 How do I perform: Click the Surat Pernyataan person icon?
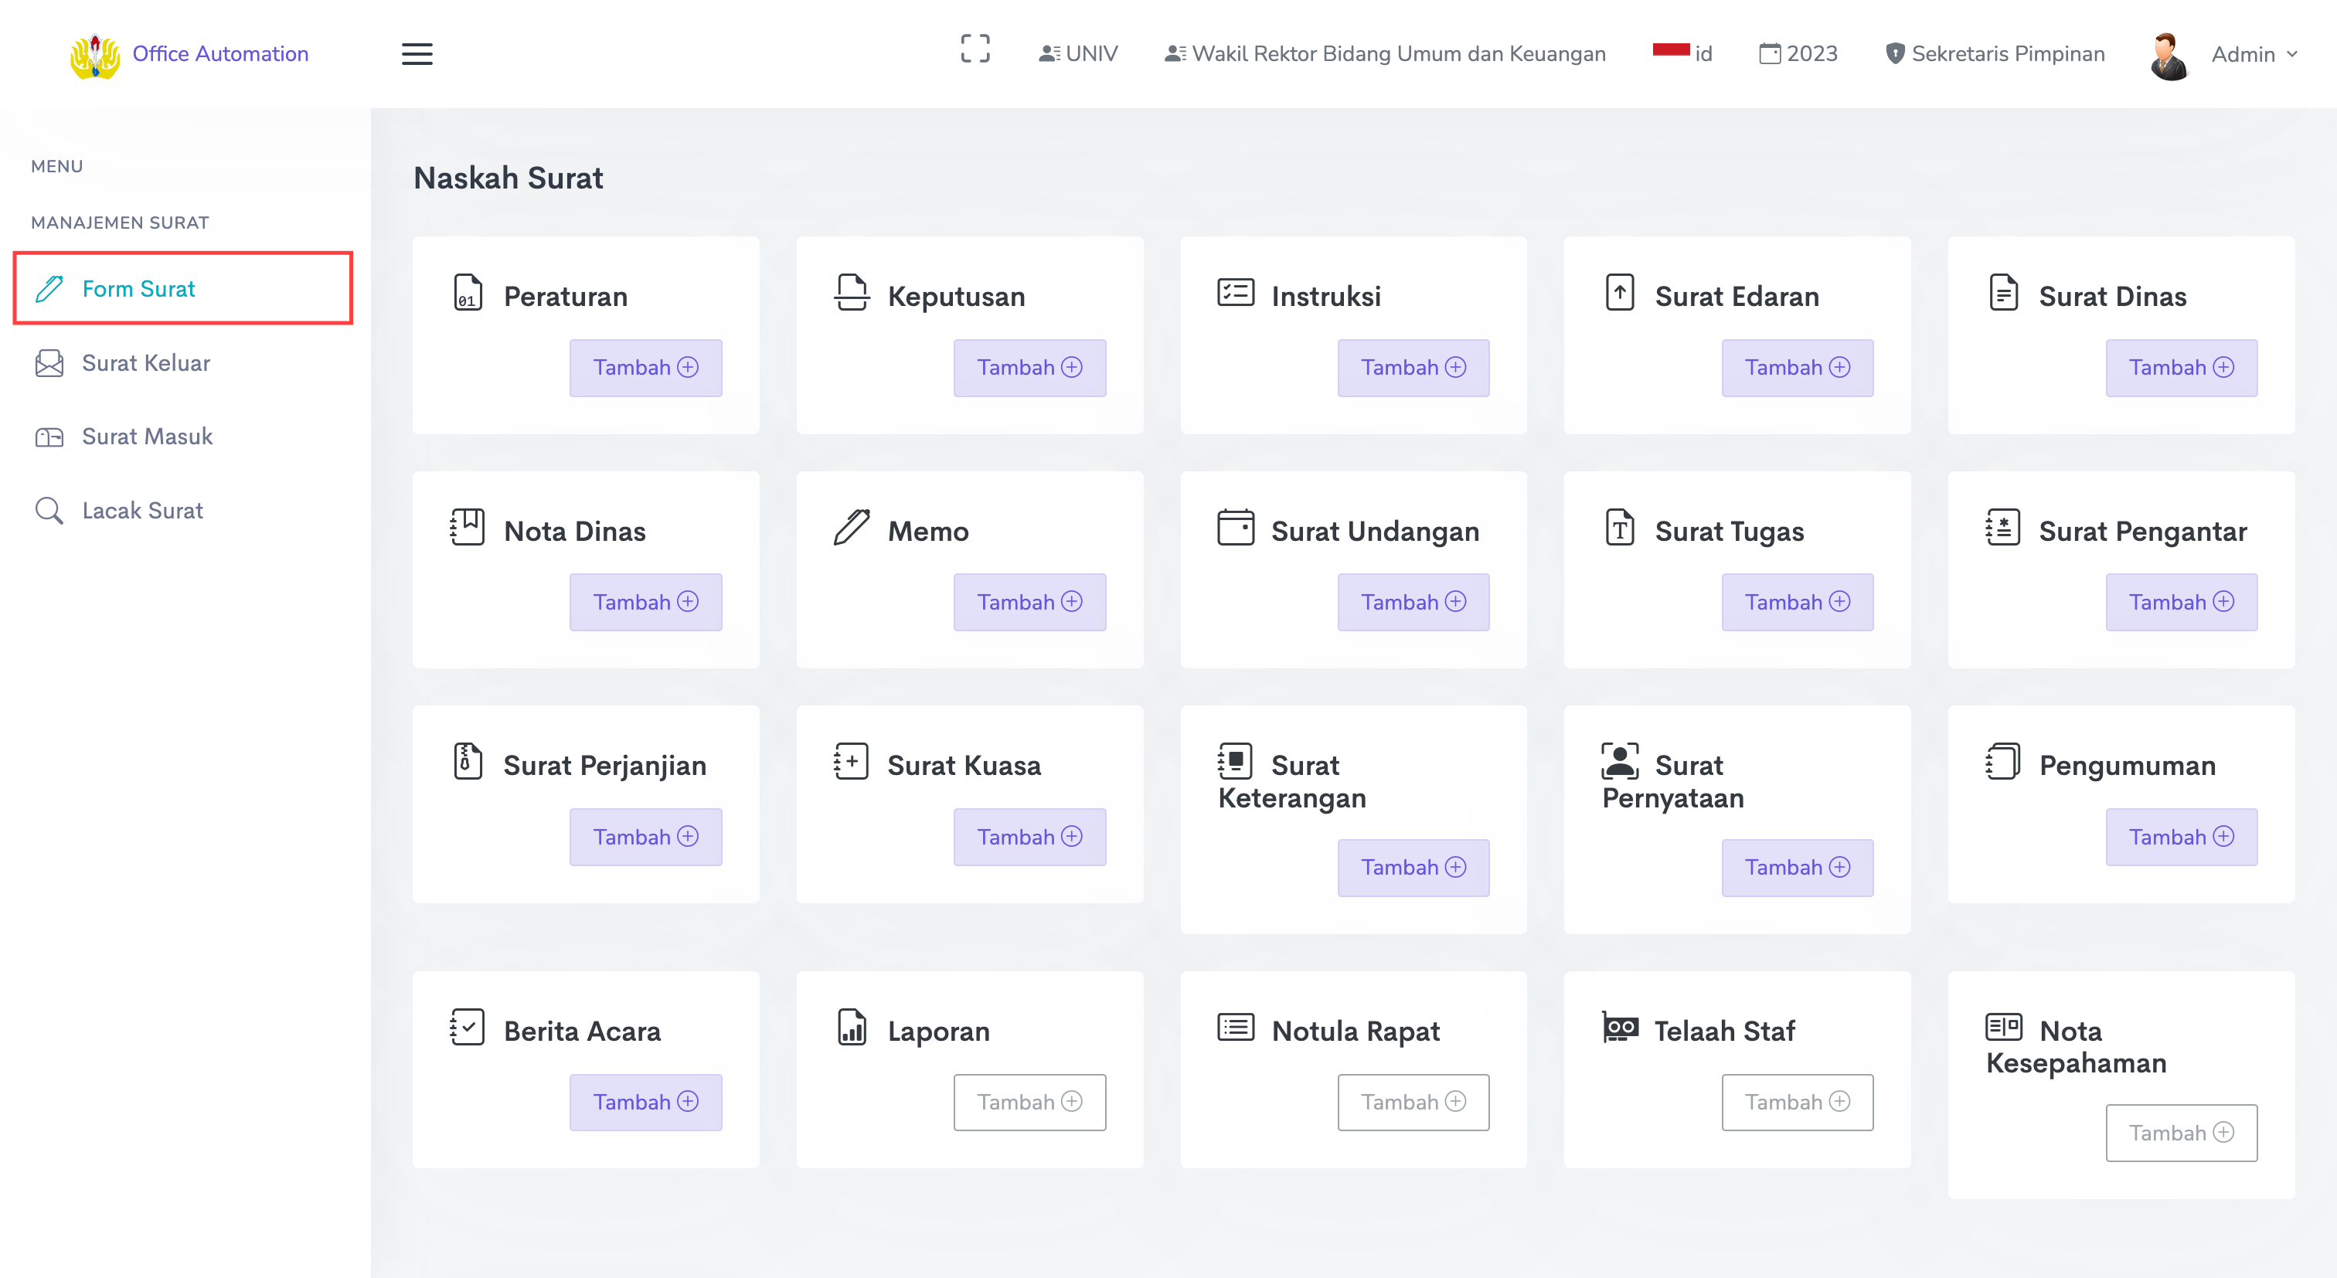[1619, 762]
